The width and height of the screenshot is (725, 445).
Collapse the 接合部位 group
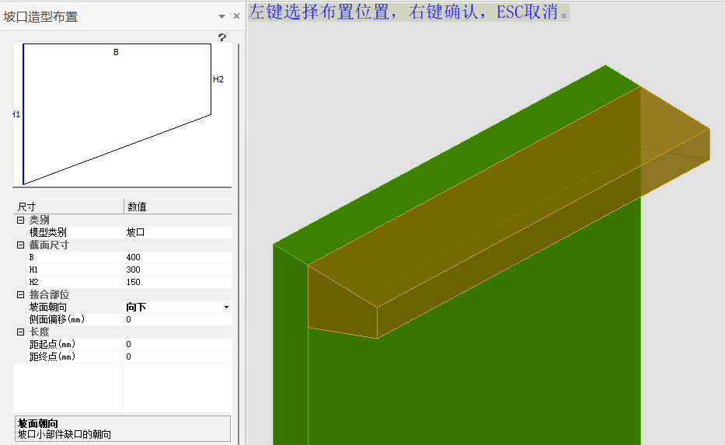click(20, 294)
